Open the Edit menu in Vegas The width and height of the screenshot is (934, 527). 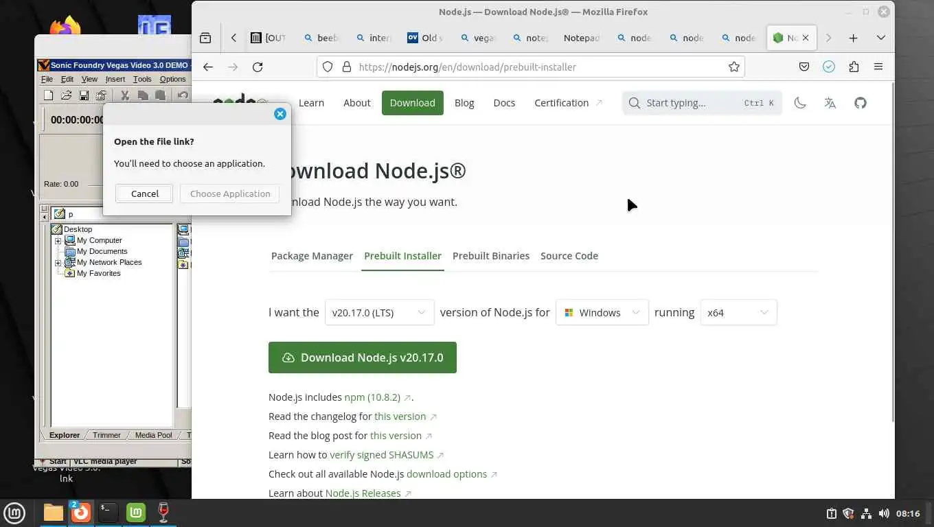67,79
